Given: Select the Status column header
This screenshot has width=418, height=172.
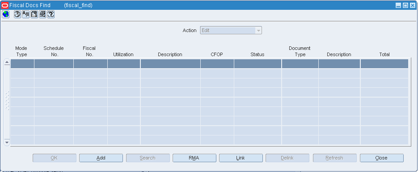Looking at the screenshot, I should [x=257, y=54].
